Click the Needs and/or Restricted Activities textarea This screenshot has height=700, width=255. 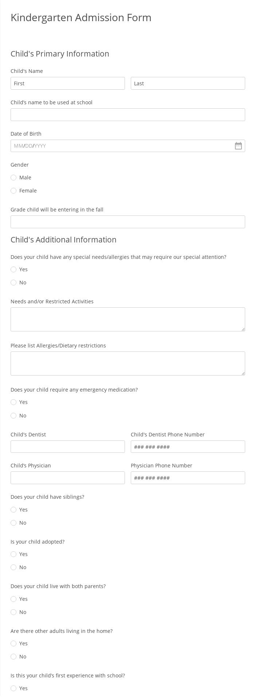pos(127,319)
